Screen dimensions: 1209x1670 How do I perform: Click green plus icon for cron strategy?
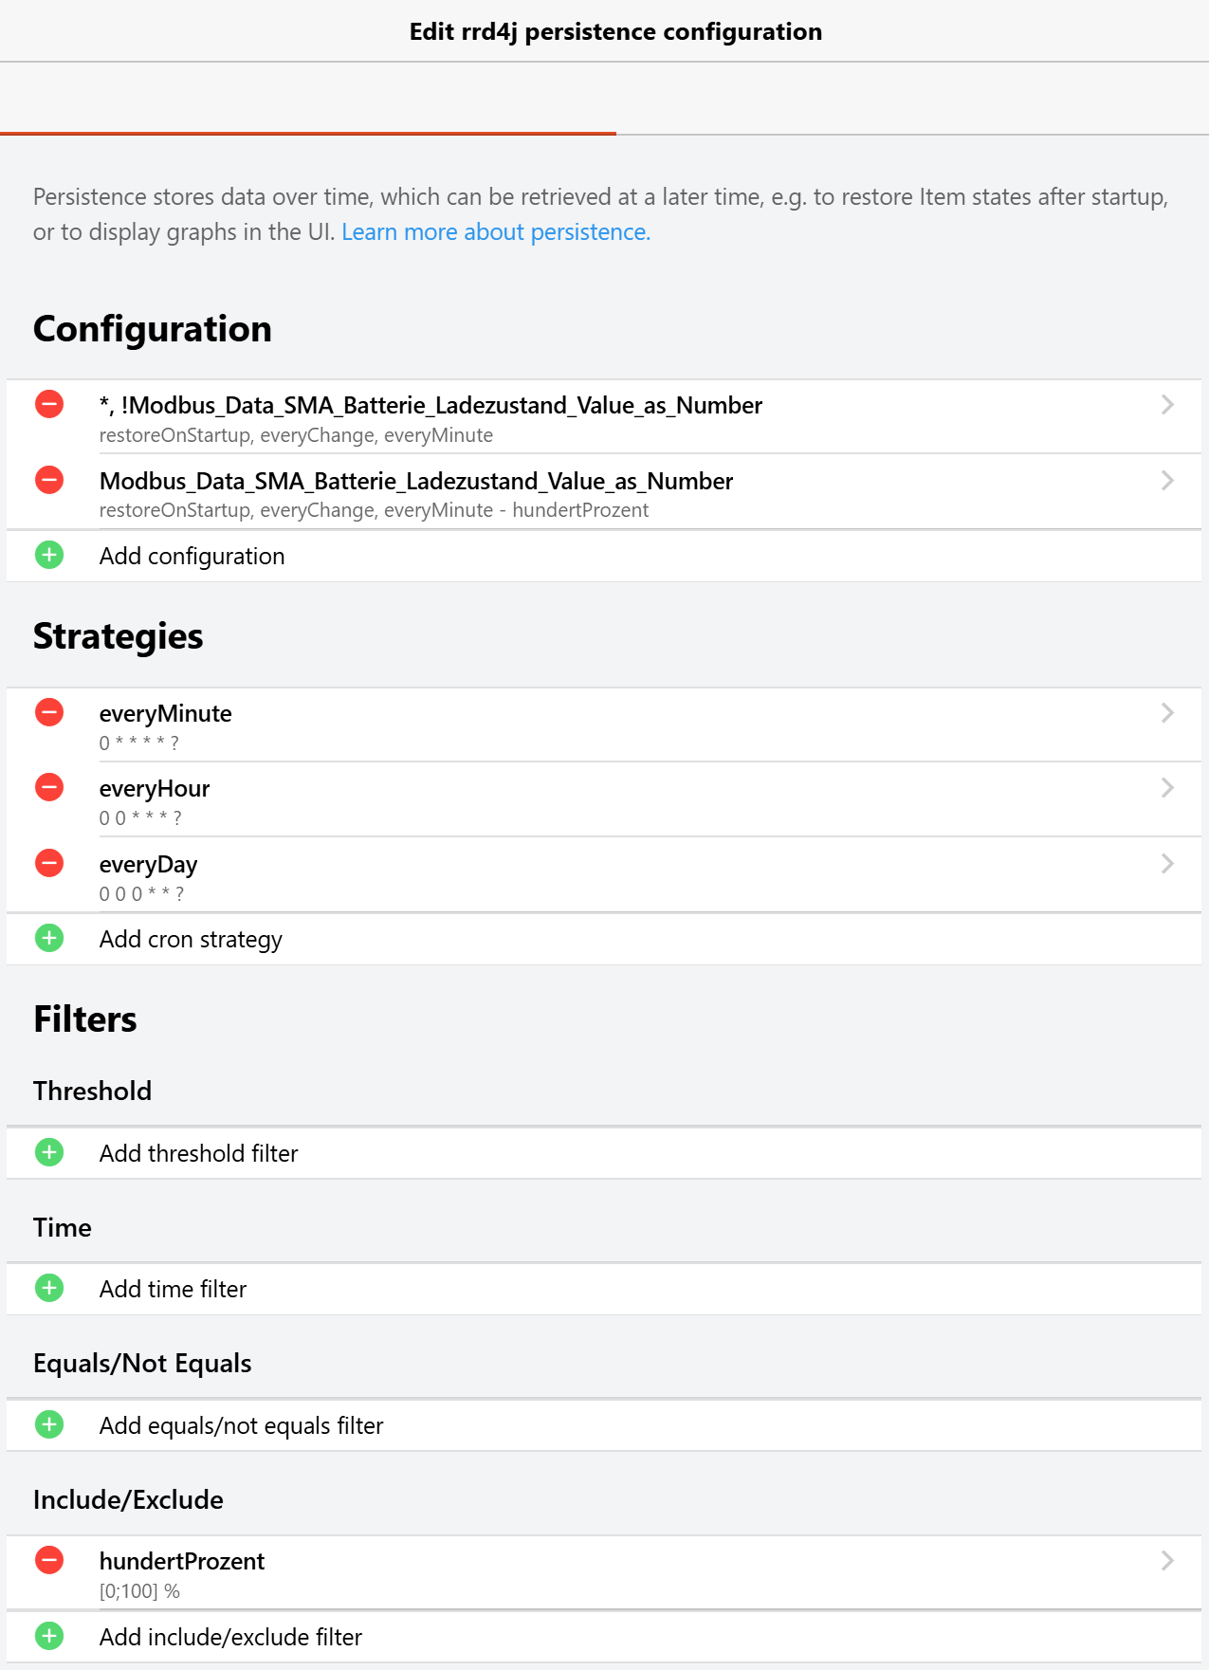click(x=49, y=938)
